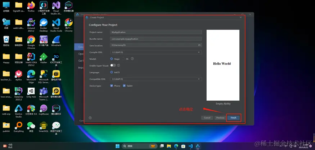Open Microsoft Edge desktop icon
The image size is (315, 150).
click(x=31, y=77)
